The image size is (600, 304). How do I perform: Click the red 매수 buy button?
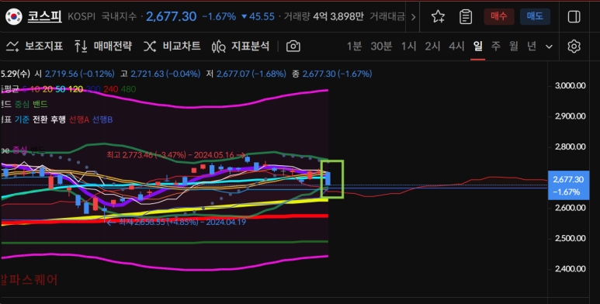point(498,16)
